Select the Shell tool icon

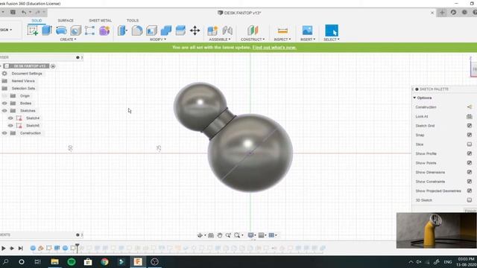point(151,31)
